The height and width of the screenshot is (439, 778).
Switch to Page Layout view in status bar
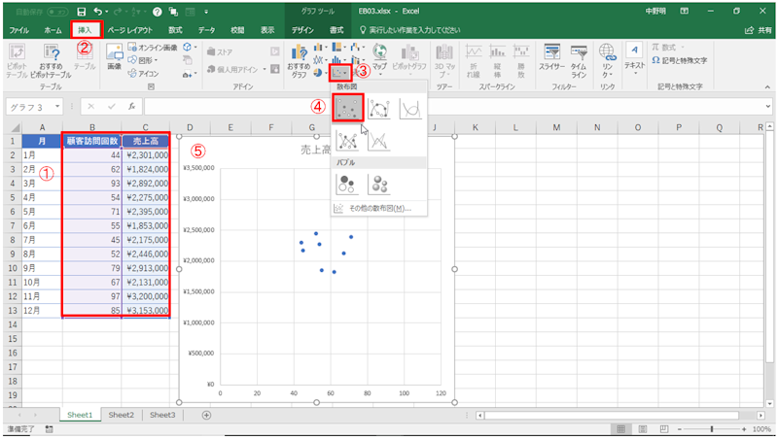(644, 428)
